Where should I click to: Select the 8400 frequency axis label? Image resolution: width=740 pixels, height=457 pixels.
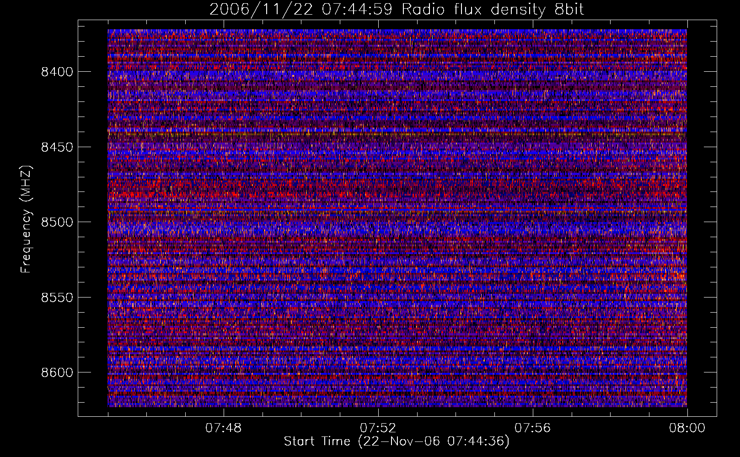(57, 72)
